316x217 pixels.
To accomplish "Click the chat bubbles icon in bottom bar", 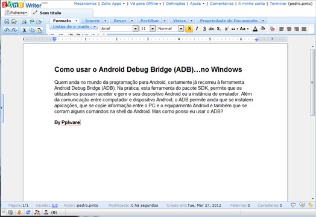I will click(28, 212).
